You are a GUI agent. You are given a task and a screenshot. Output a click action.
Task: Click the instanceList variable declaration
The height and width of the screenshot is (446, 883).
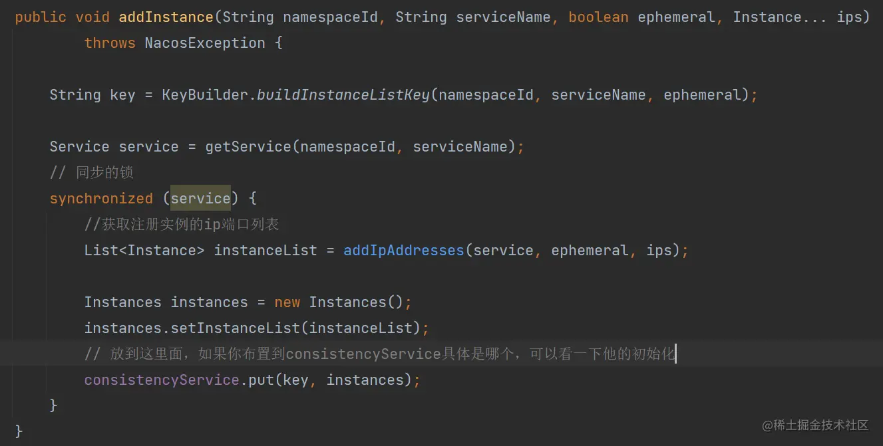(265, 251)
